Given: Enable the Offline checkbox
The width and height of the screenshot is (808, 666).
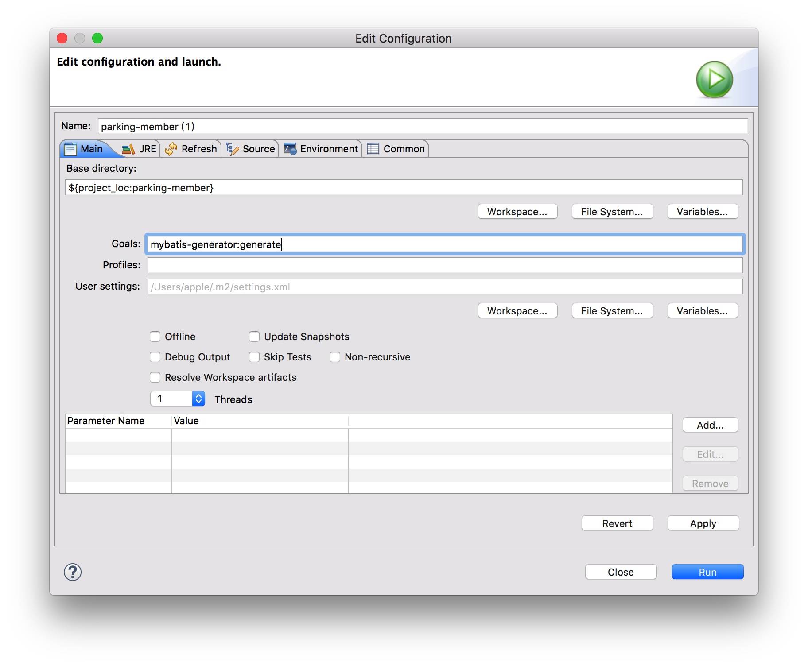Looking at the screenshot, I should (155, 337).
